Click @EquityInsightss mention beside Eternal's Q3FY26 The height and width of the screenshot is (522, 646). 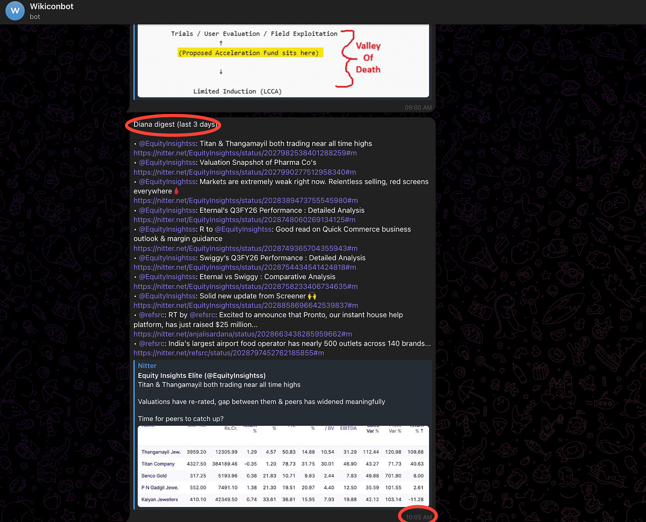167,210
